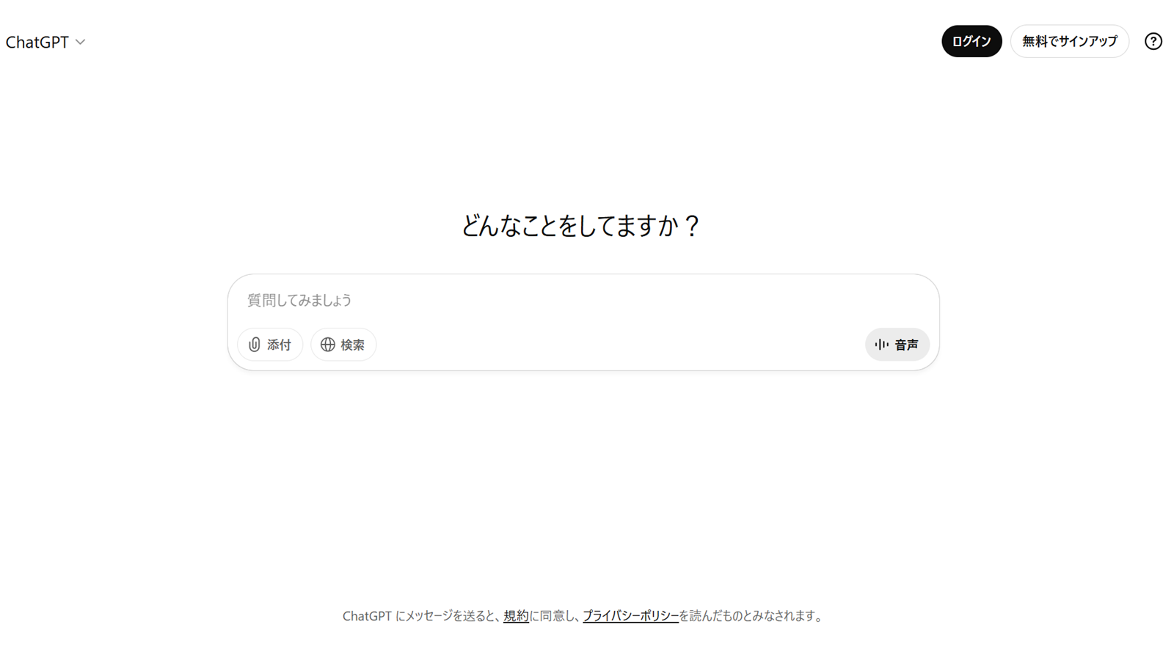Click the 無料でサインアップ button
The height and width of the screenshot is (660, 1174).
click(1069, 41)
